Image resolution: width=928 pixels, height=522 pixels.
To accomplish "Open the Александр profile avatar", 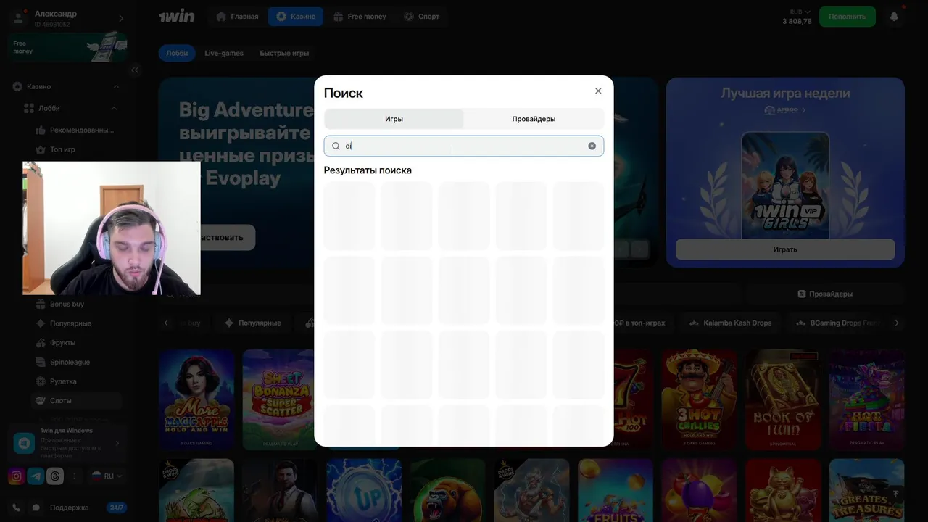I will coord(20,18).
